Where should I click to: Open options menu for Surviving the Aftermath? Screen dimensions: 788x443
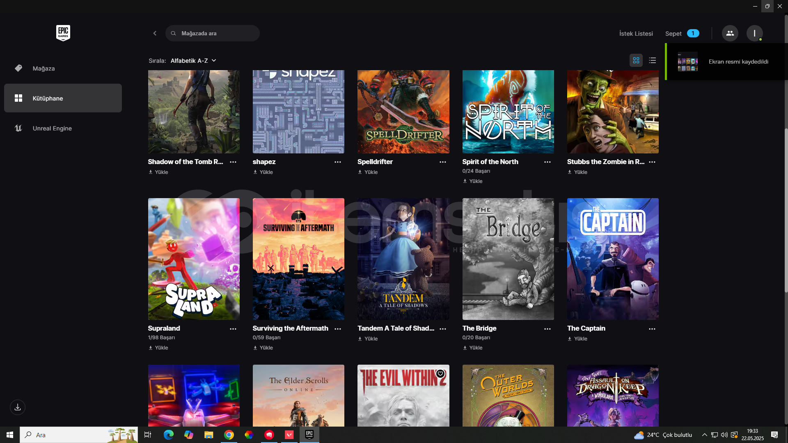pyautogui.click(x=338, y=329)
